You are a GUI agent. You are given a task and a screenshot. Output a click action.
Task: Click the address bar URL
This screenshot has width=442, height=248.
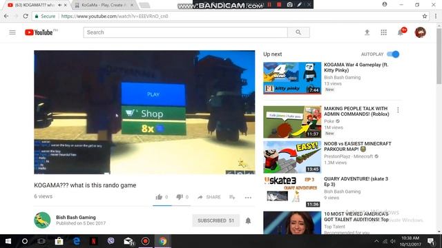(x=115, y=17)
